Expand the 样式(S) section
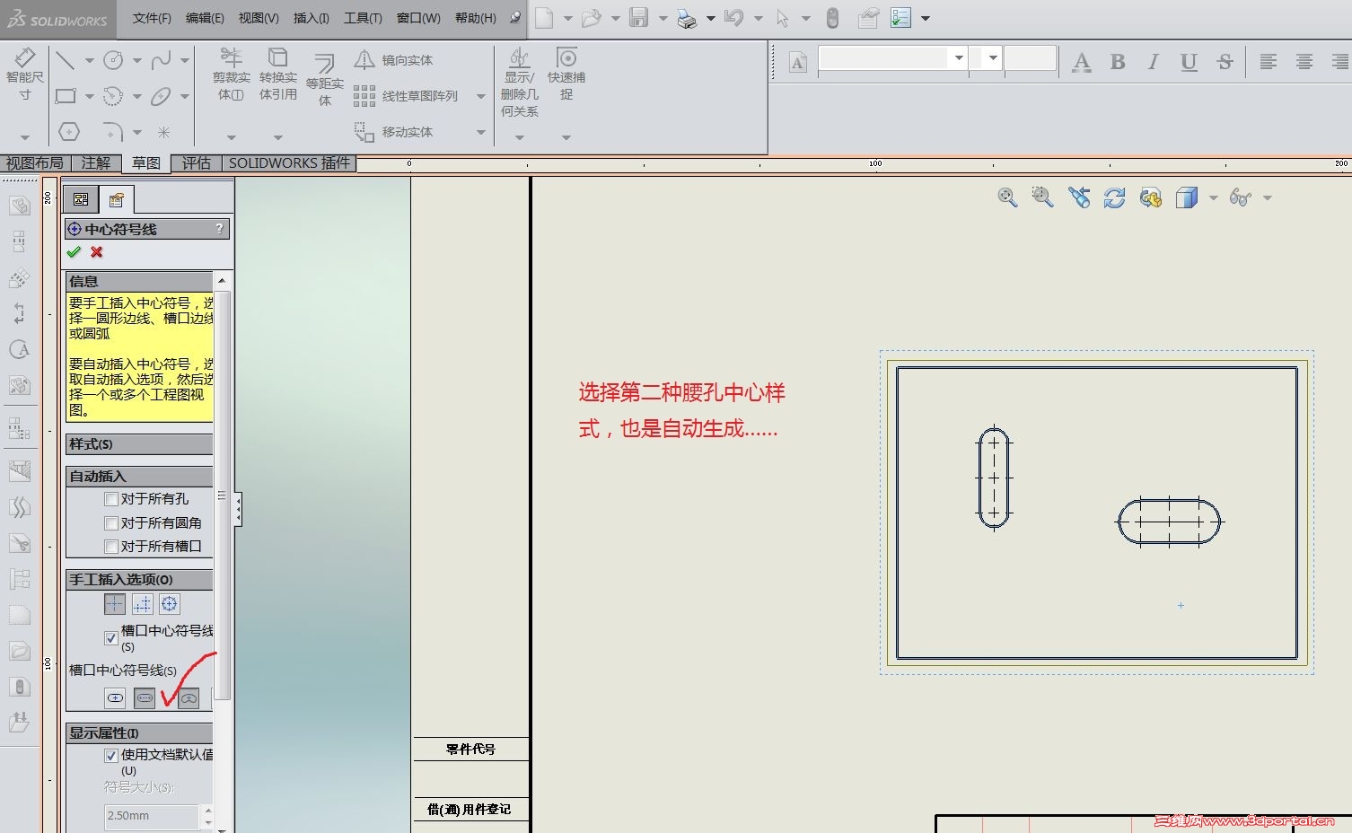1352x833 pixels. click(139, 444)
